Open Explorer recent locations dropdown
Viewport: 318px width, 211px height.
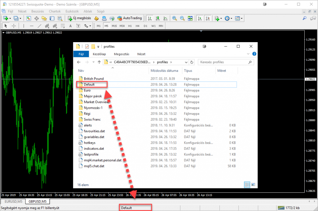(93, 62)
